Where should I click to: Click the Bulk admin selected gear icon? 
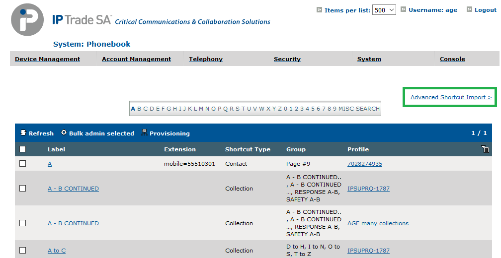[64, 132]
